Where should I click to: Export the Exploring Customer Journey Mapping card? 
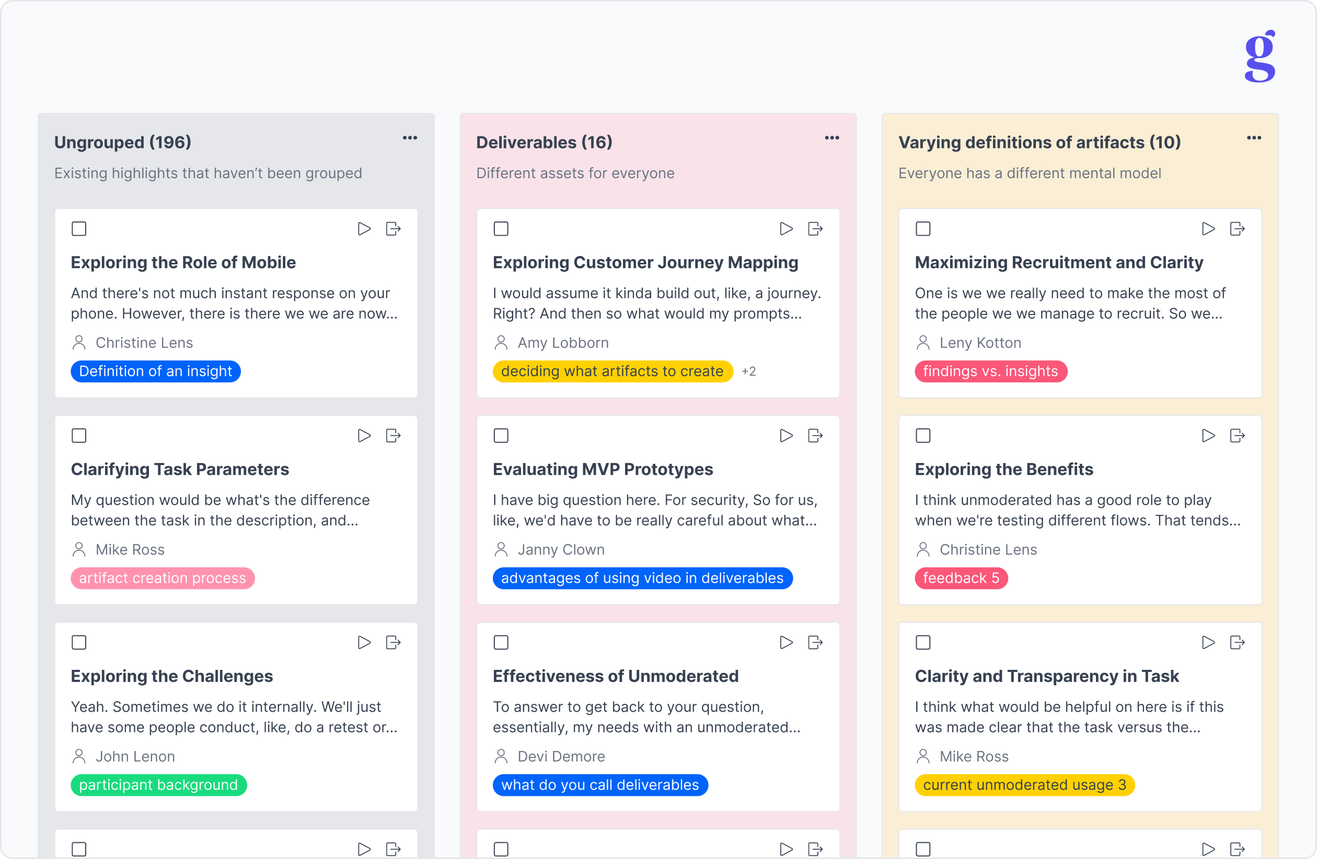point(816,229)
